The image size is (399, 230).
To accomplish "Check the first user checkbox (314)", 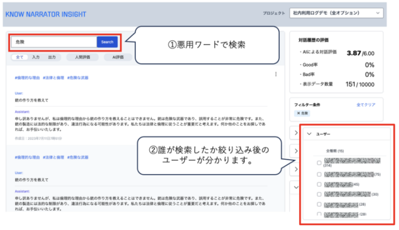I will click(x=319, y=163).
